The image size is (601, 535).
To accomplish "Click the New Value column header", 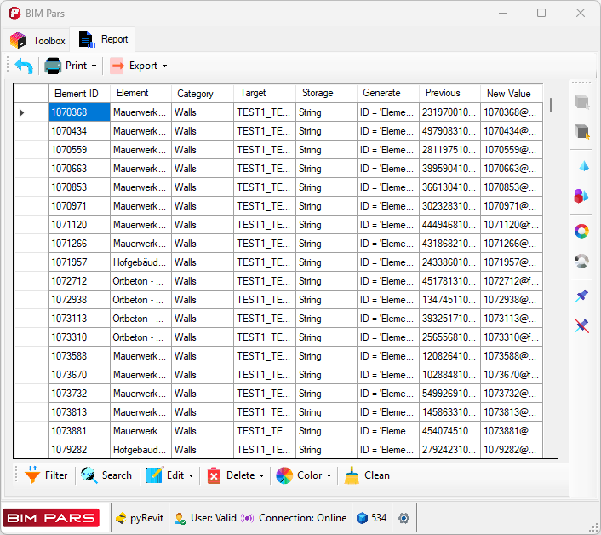I will [x=512, y=93].
